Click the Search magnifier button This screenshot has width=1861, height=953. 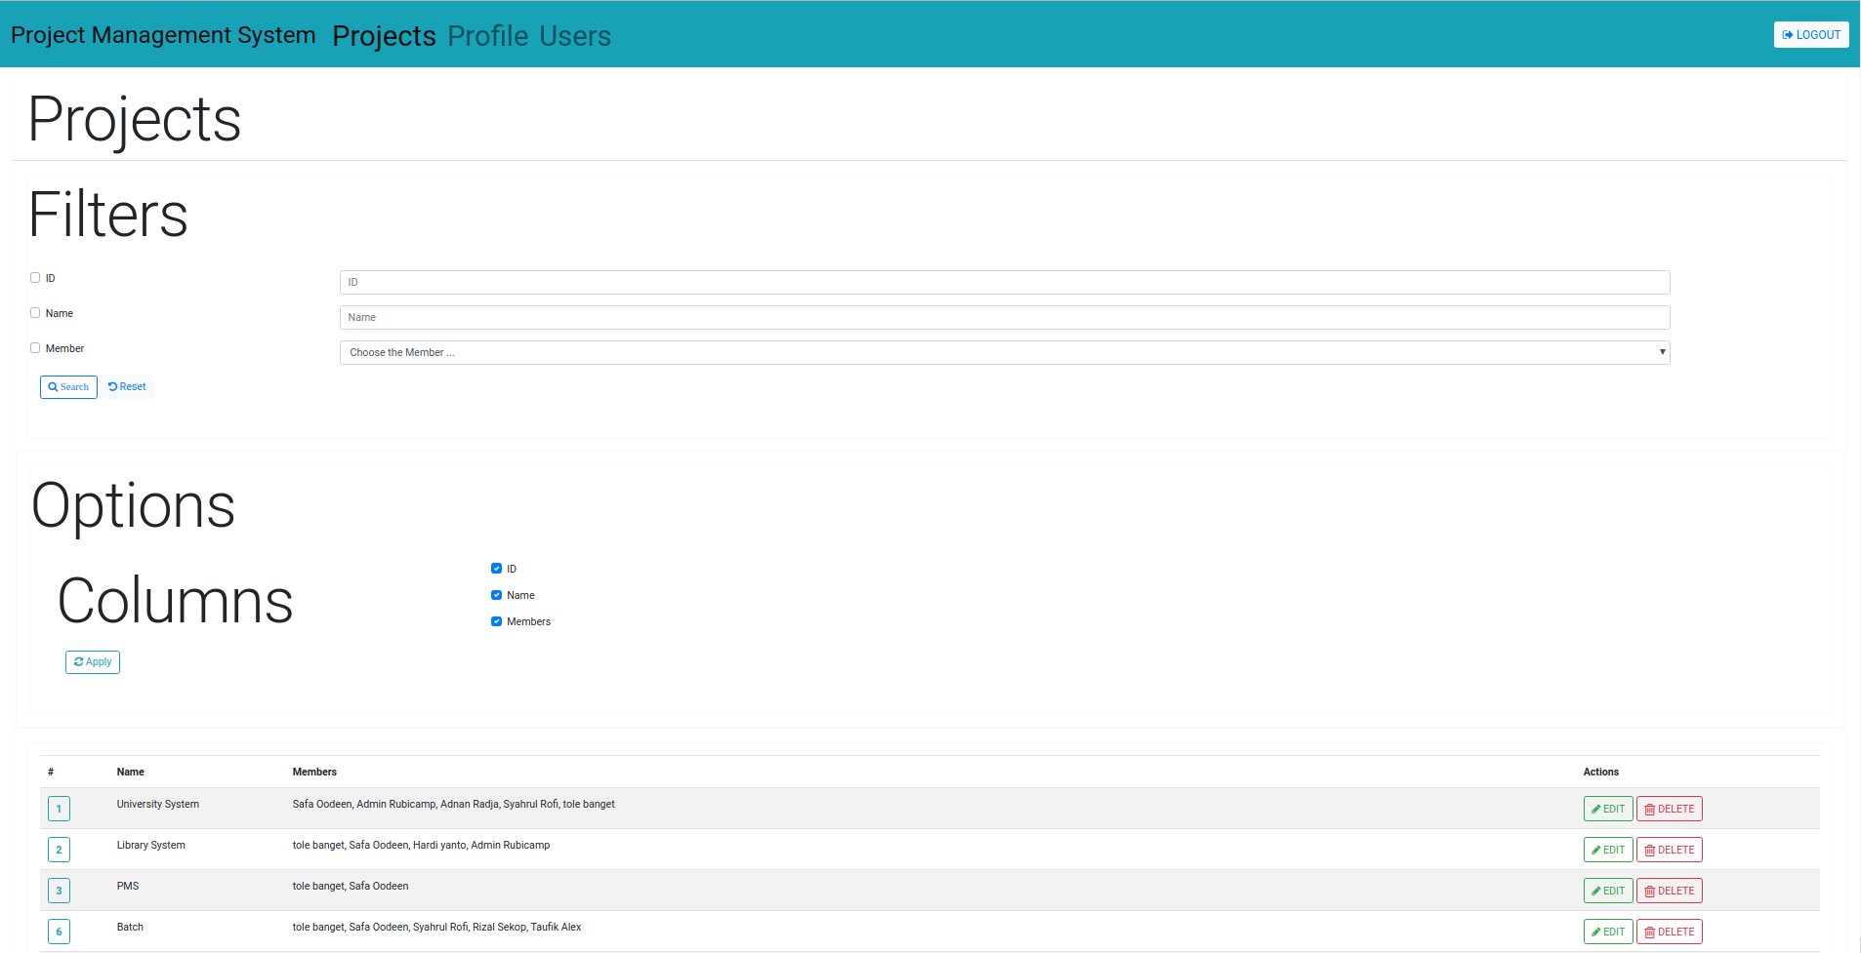click(x=68, y=387)
